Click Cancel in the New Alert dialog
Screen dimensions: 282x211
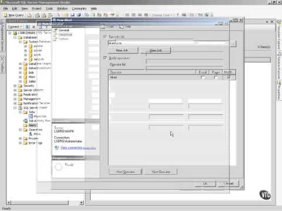click(229, 183)
